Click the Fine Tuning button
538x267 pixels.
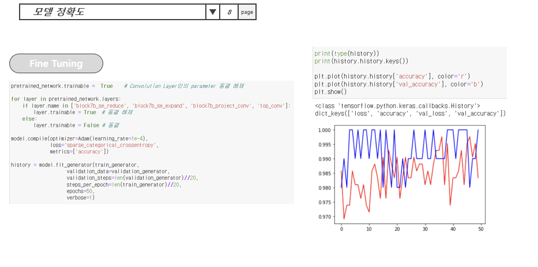tap(56, 63)
